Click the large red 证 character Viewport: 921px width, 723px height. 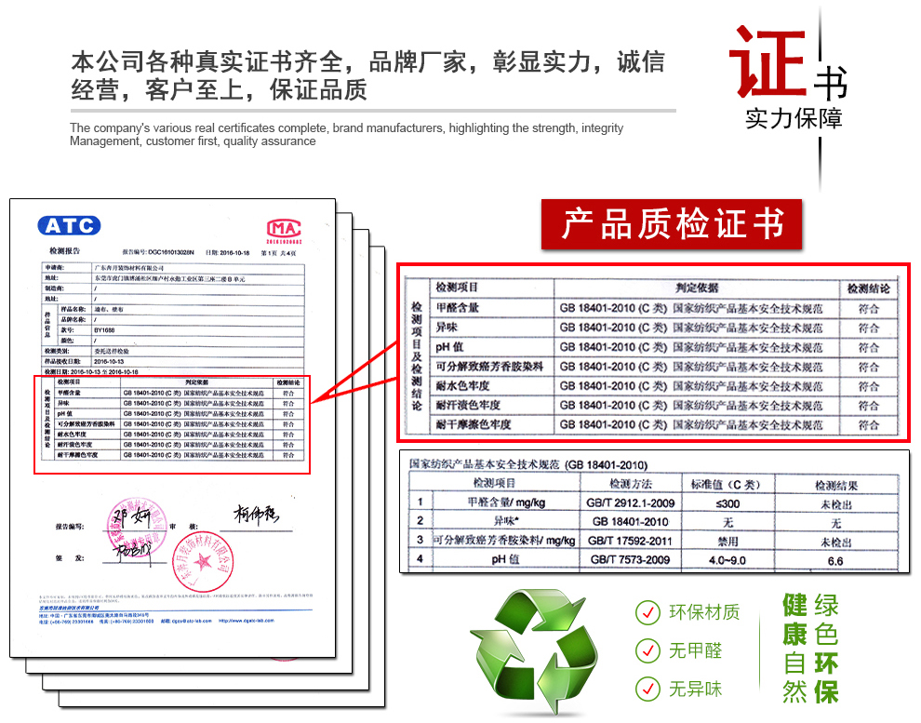pyautogui.click(x=767, y=61)
